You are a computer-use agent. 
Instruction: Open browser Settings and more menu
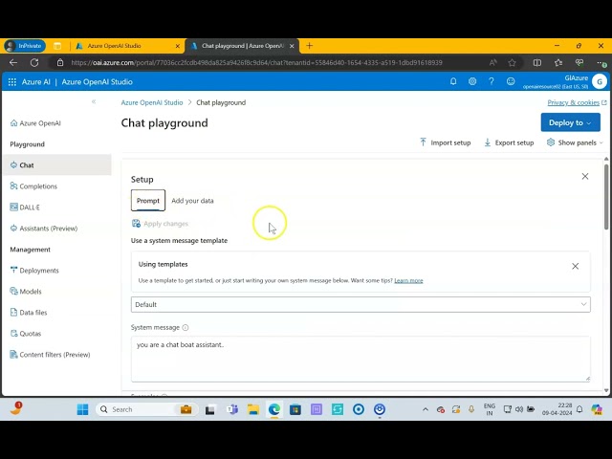tap(601, 63)
